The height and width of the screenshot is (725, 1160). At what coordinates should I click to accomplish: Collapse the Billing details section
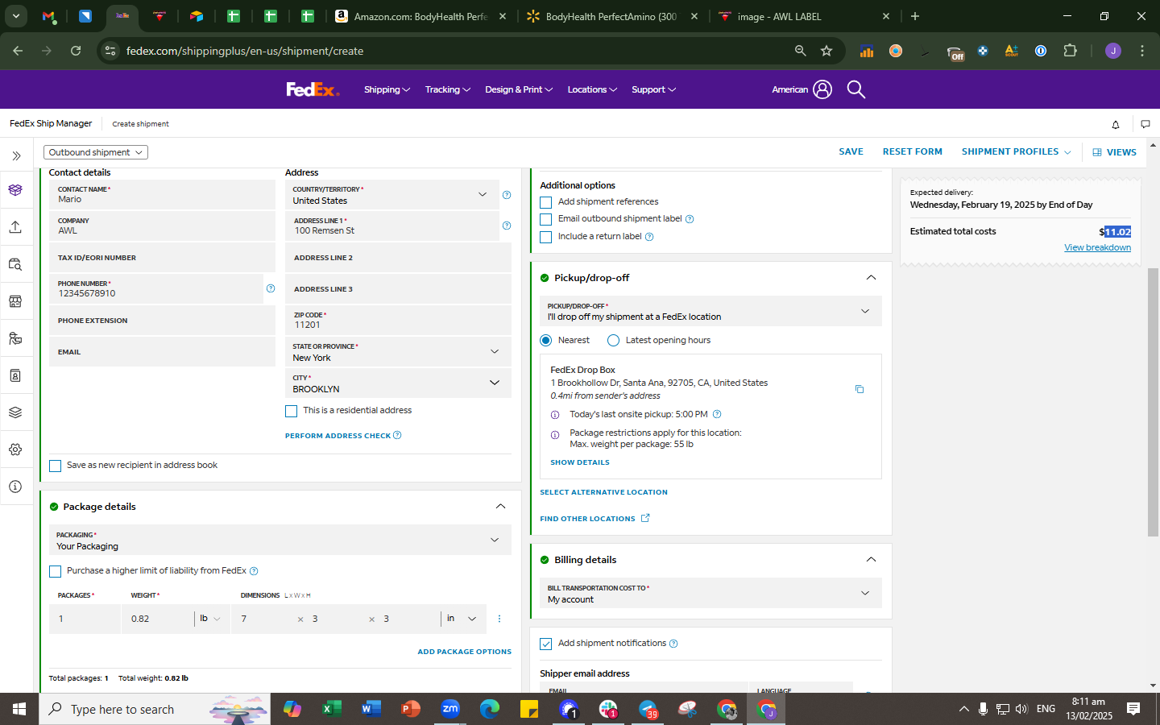871,560
